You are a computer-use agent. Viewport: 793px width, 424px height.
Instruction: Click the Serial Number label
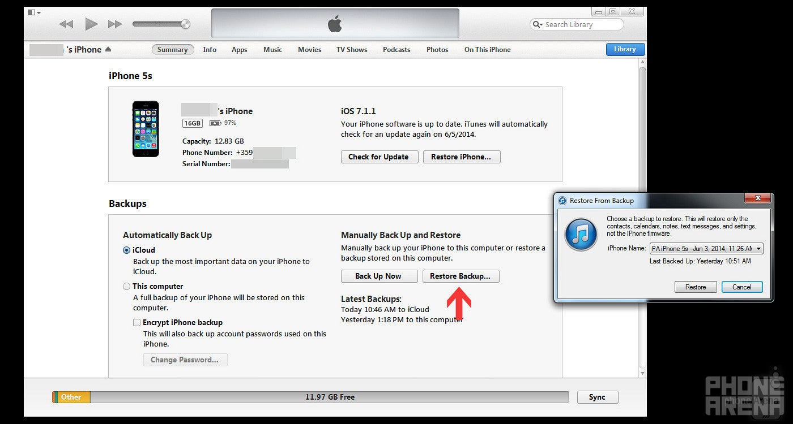tap(206, 164)
